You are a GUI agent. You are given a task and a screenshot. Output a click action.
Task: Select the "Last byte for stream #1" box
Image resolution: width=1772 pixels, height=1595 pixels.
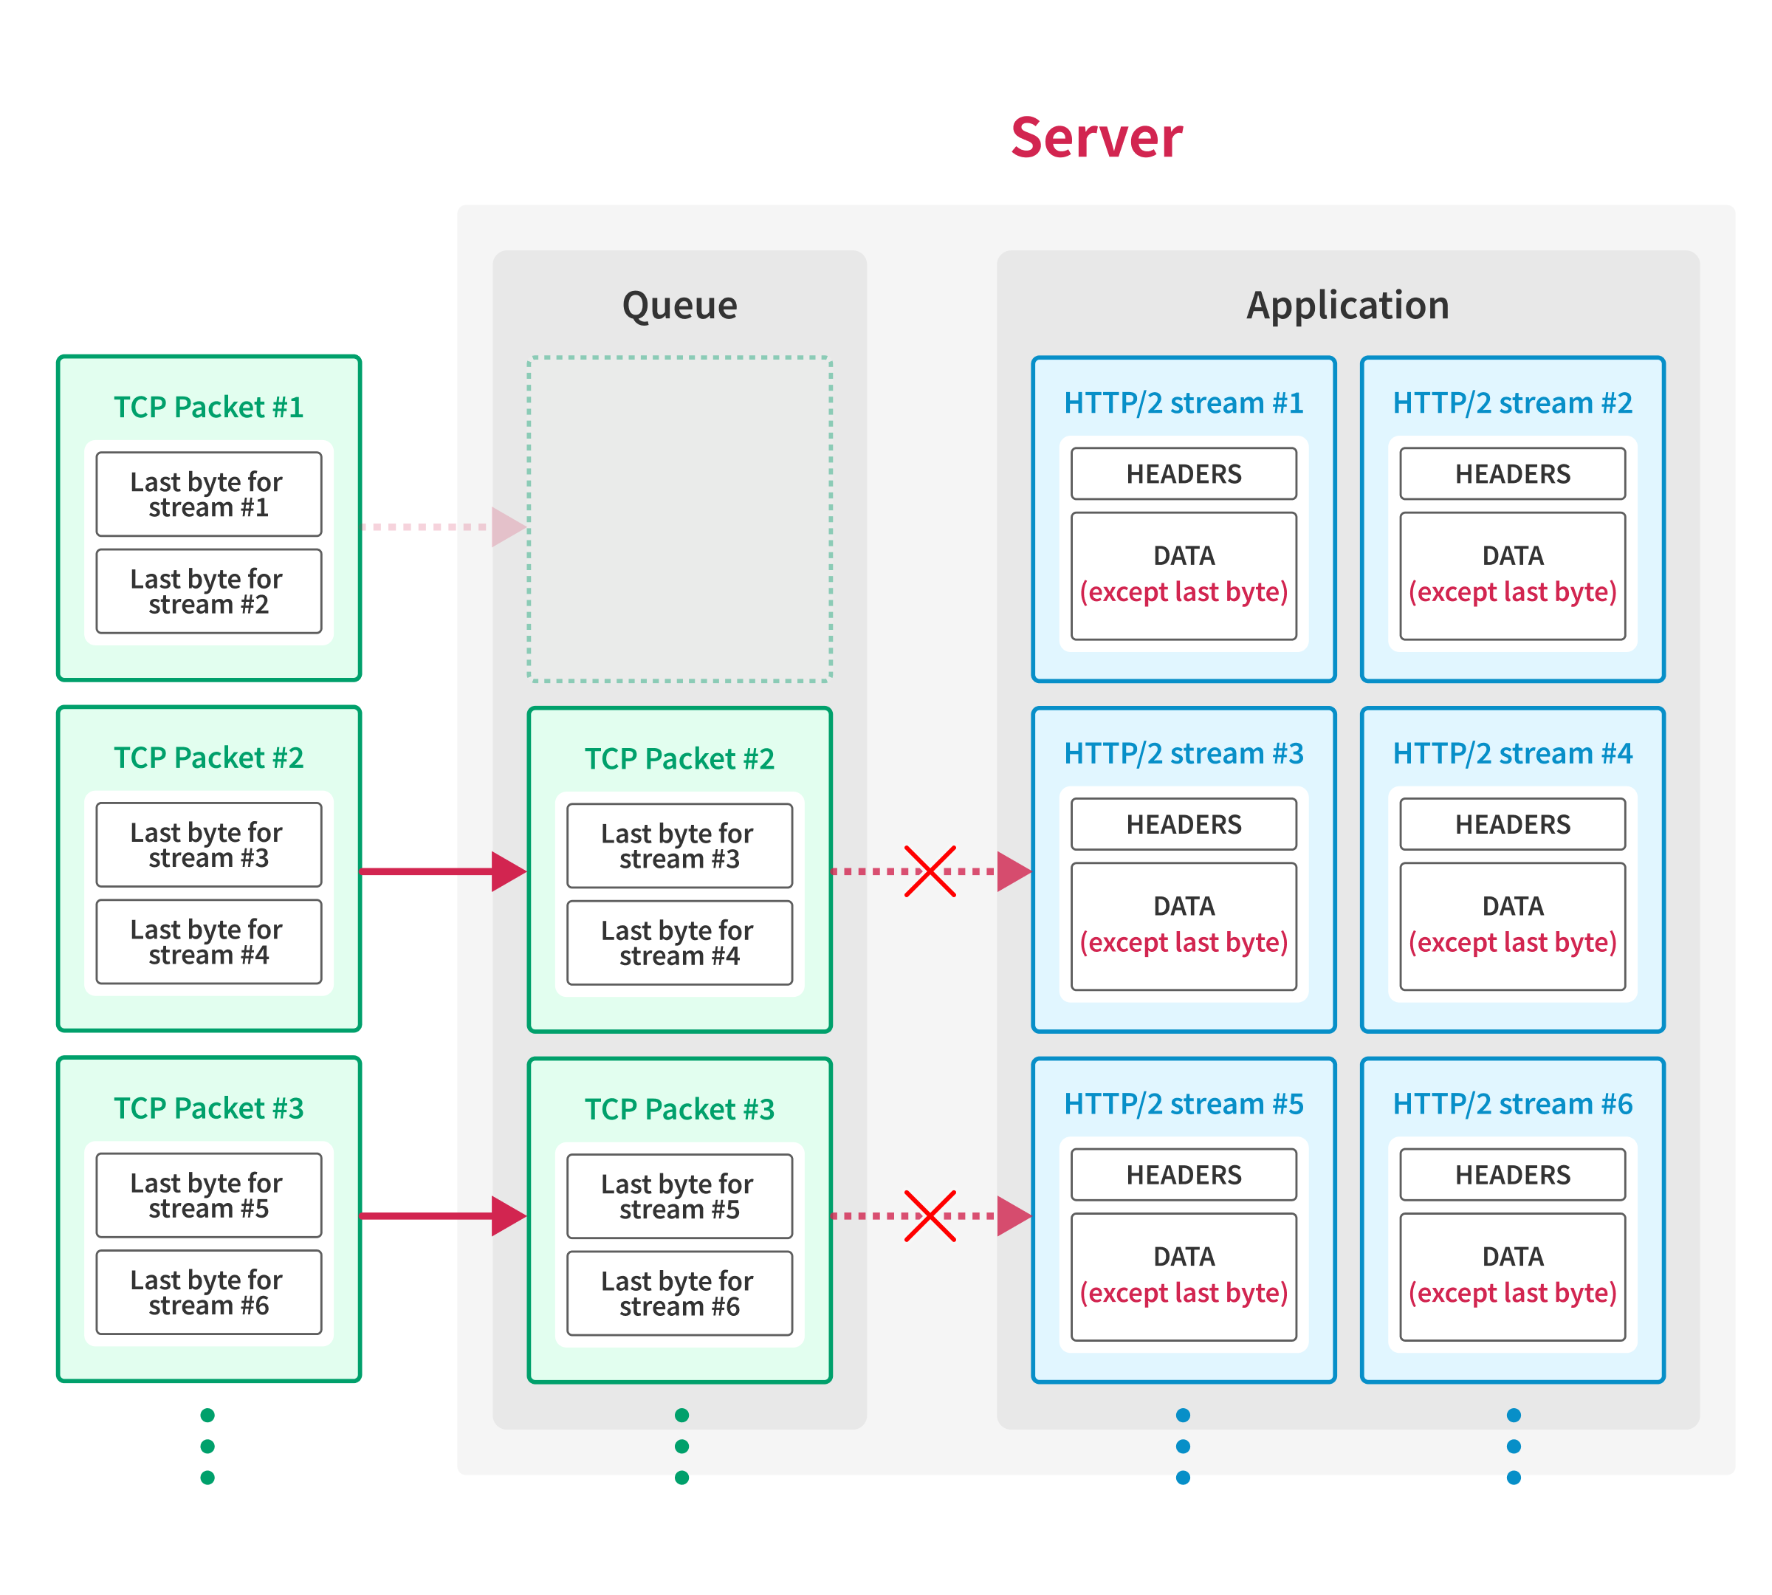pos(208,494)
